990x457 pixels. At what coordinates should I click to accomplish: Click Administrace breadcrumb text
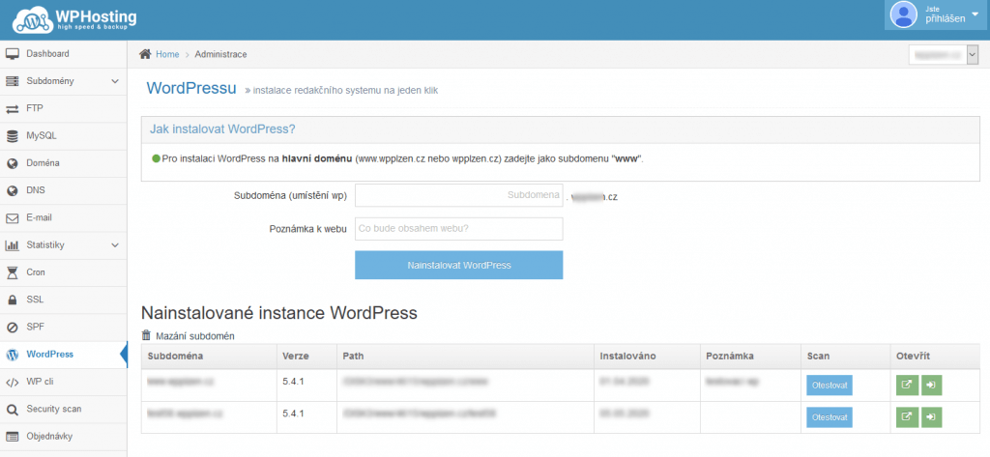pyautogui.click(x=221, y=54)
